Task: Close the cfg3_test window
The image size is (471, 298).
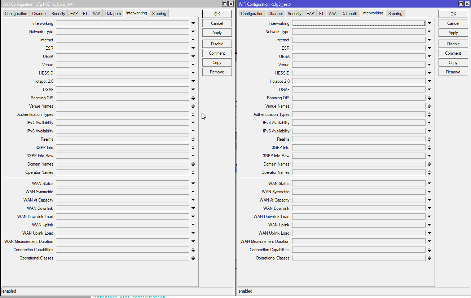Action: [467, 4]
